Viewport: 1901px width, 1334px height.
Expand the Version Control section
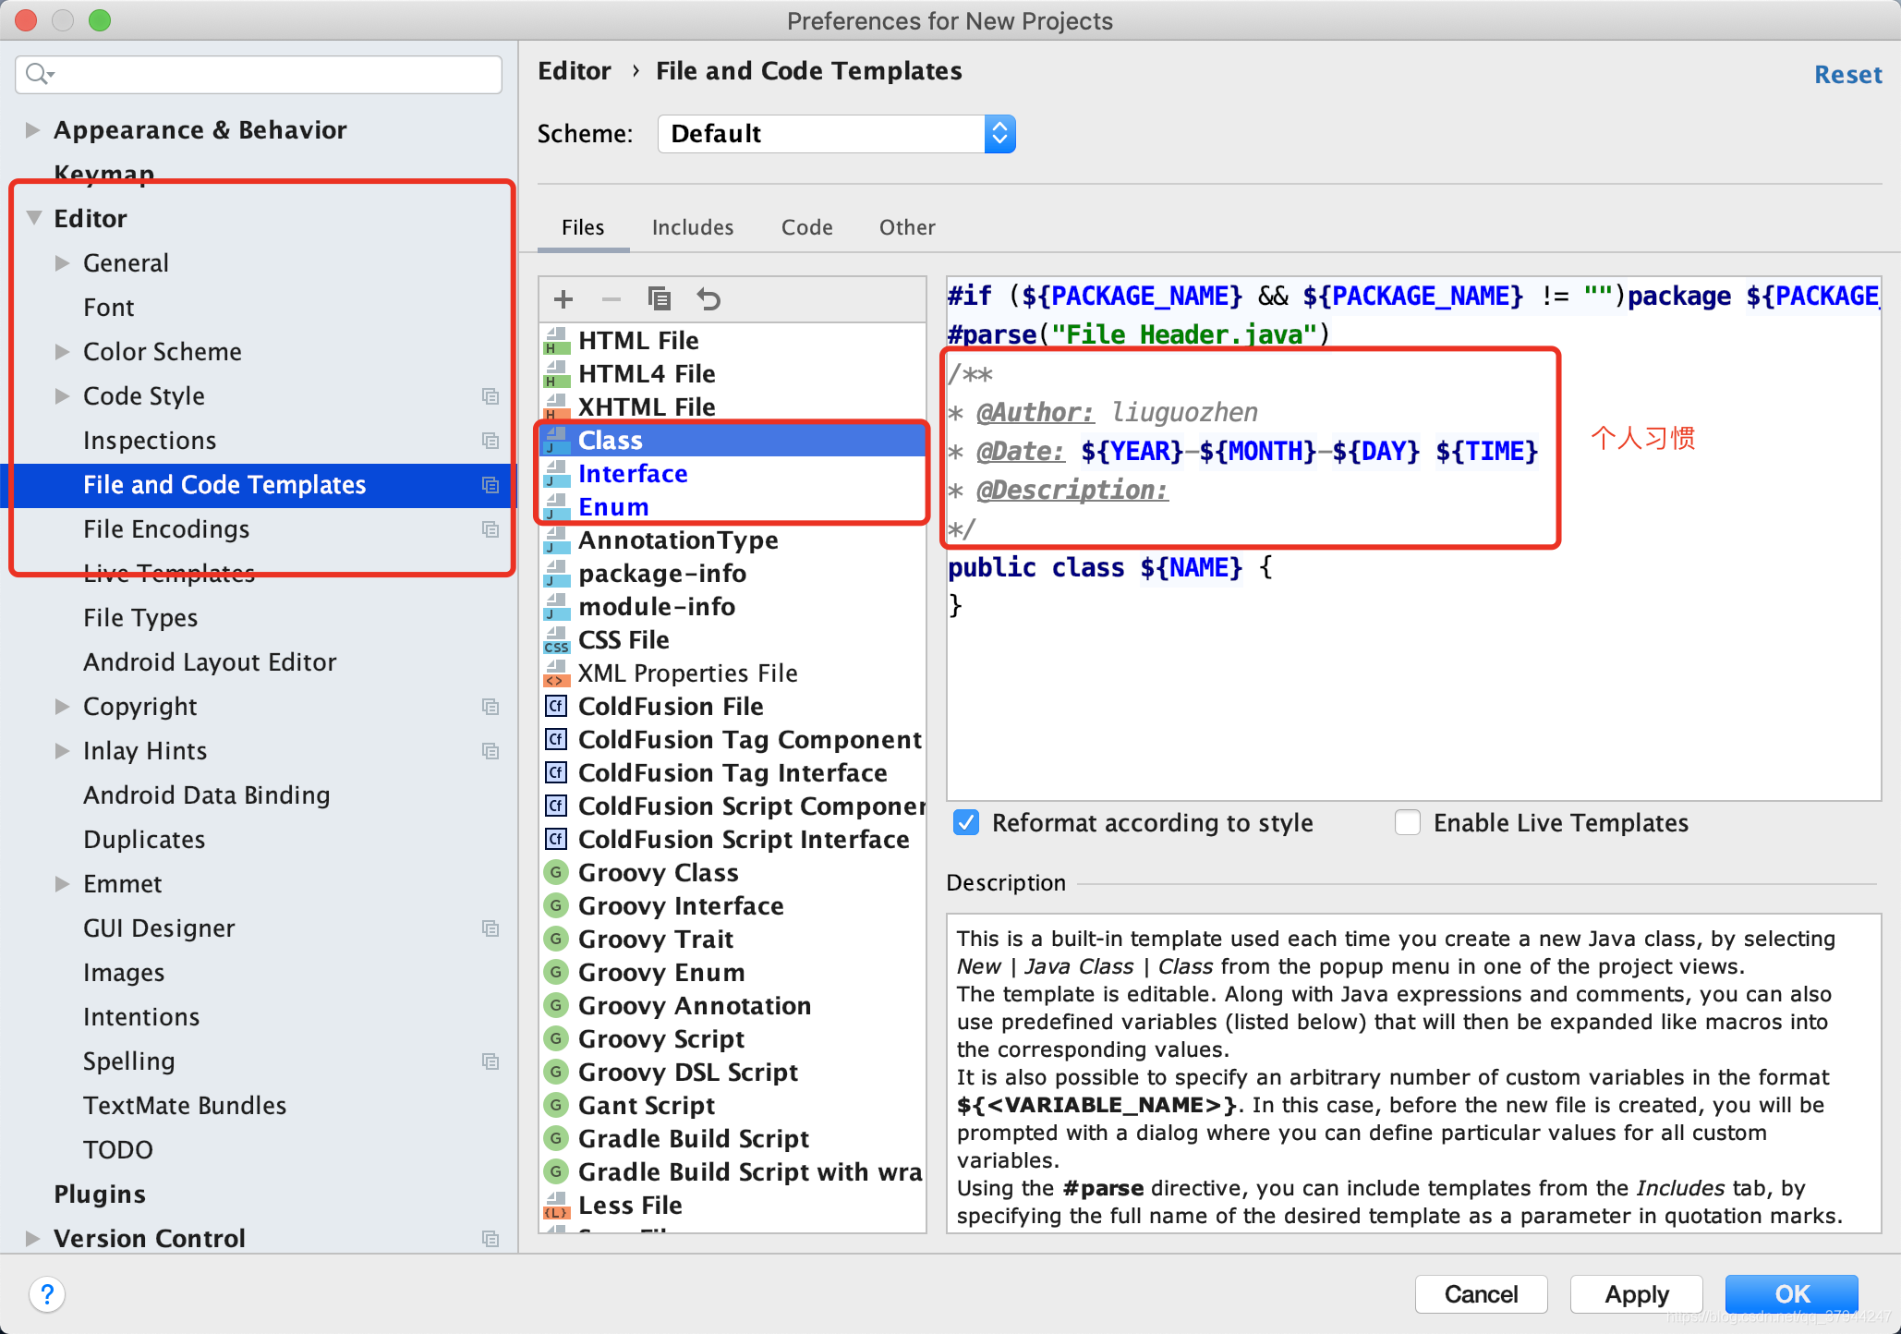(x=32, y=1239)
